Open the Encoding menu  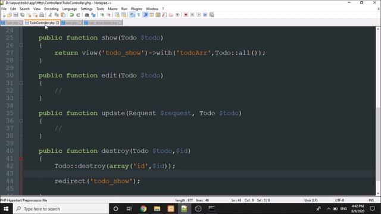[x=51, y=9]
